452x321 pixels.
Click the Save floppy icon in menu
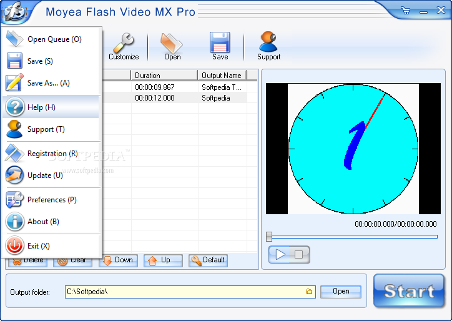(14, 61)
